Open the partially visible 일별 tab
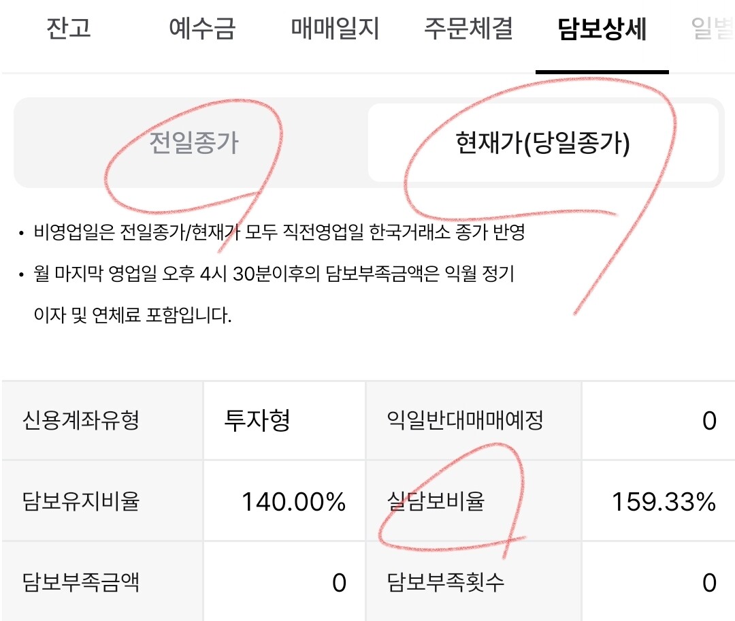 coord(713,28)
